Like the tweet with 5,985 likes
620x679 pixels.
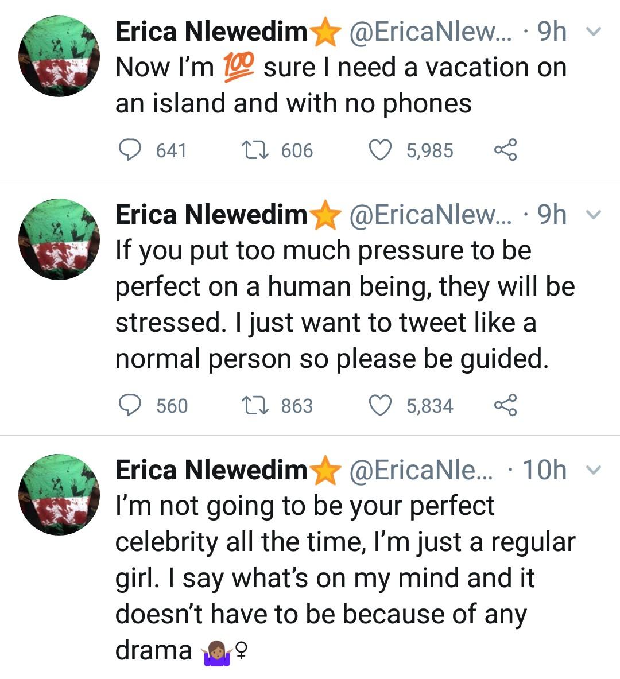coord(379,150)
